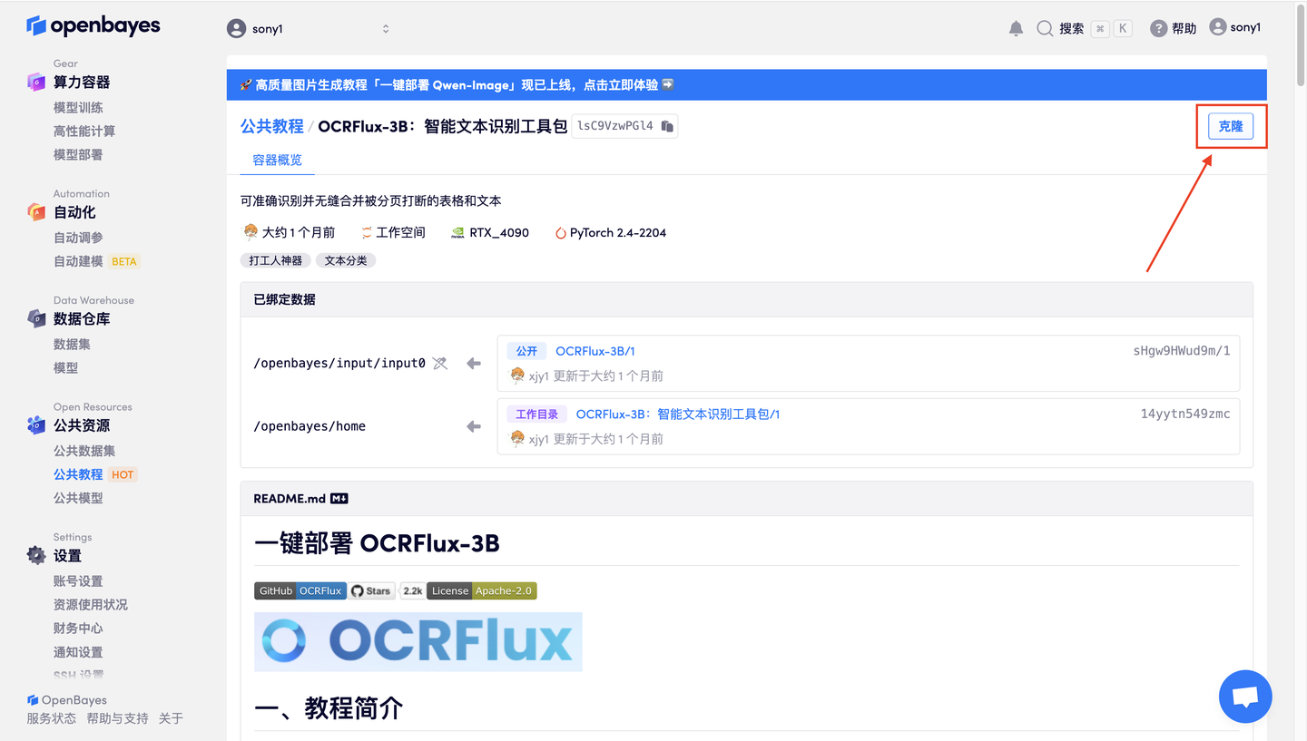Click the 帮助 question mark icon

point(1159,27)
